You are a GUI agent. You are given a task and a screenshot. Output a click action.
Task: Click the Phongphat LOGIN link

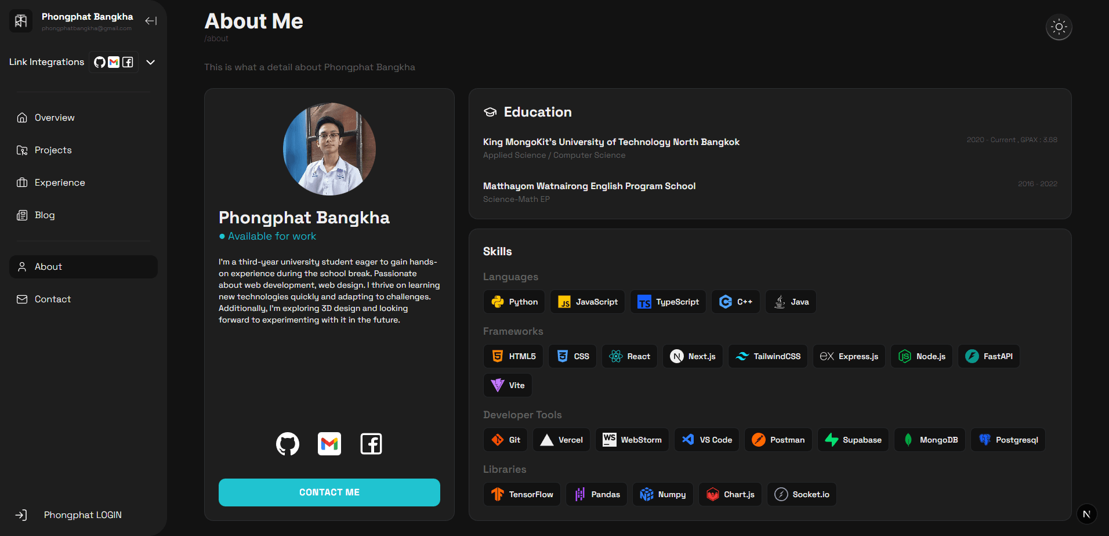pos(82,515)
